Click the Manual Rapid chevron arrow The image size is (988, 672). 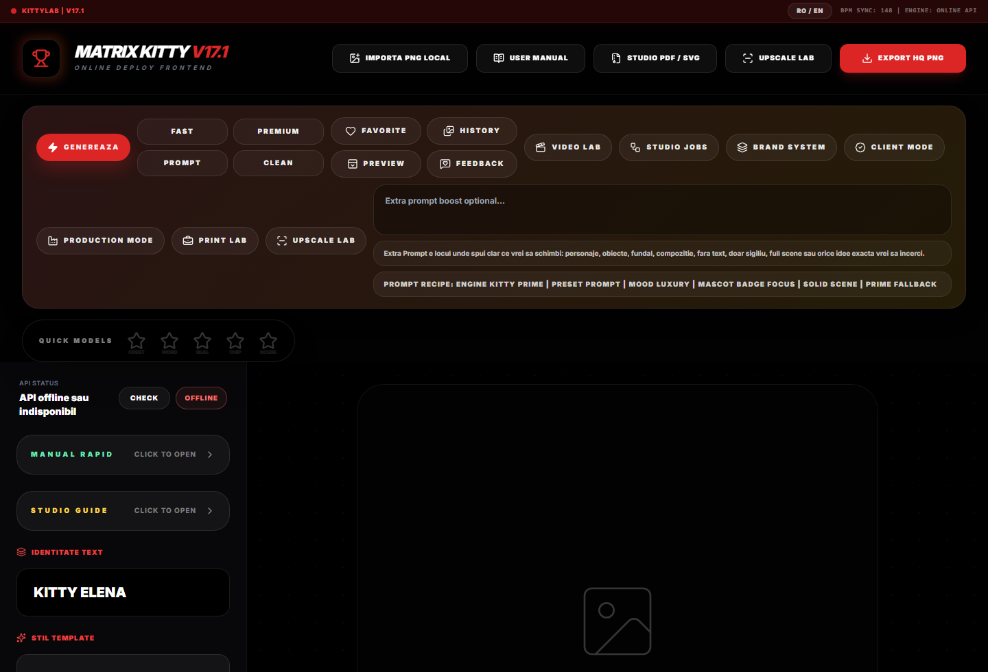210,455
